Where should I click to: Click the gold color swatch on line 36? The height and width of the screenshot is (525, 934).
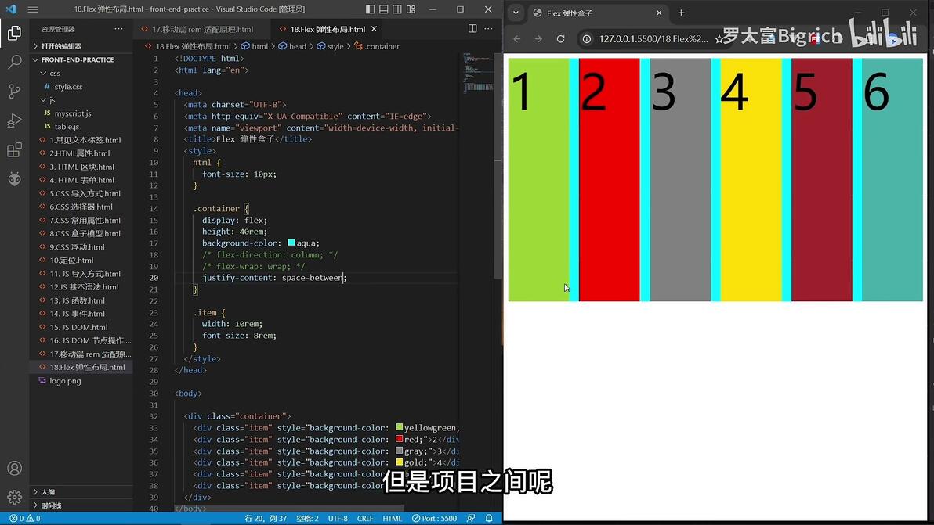[x=399, y=462]
